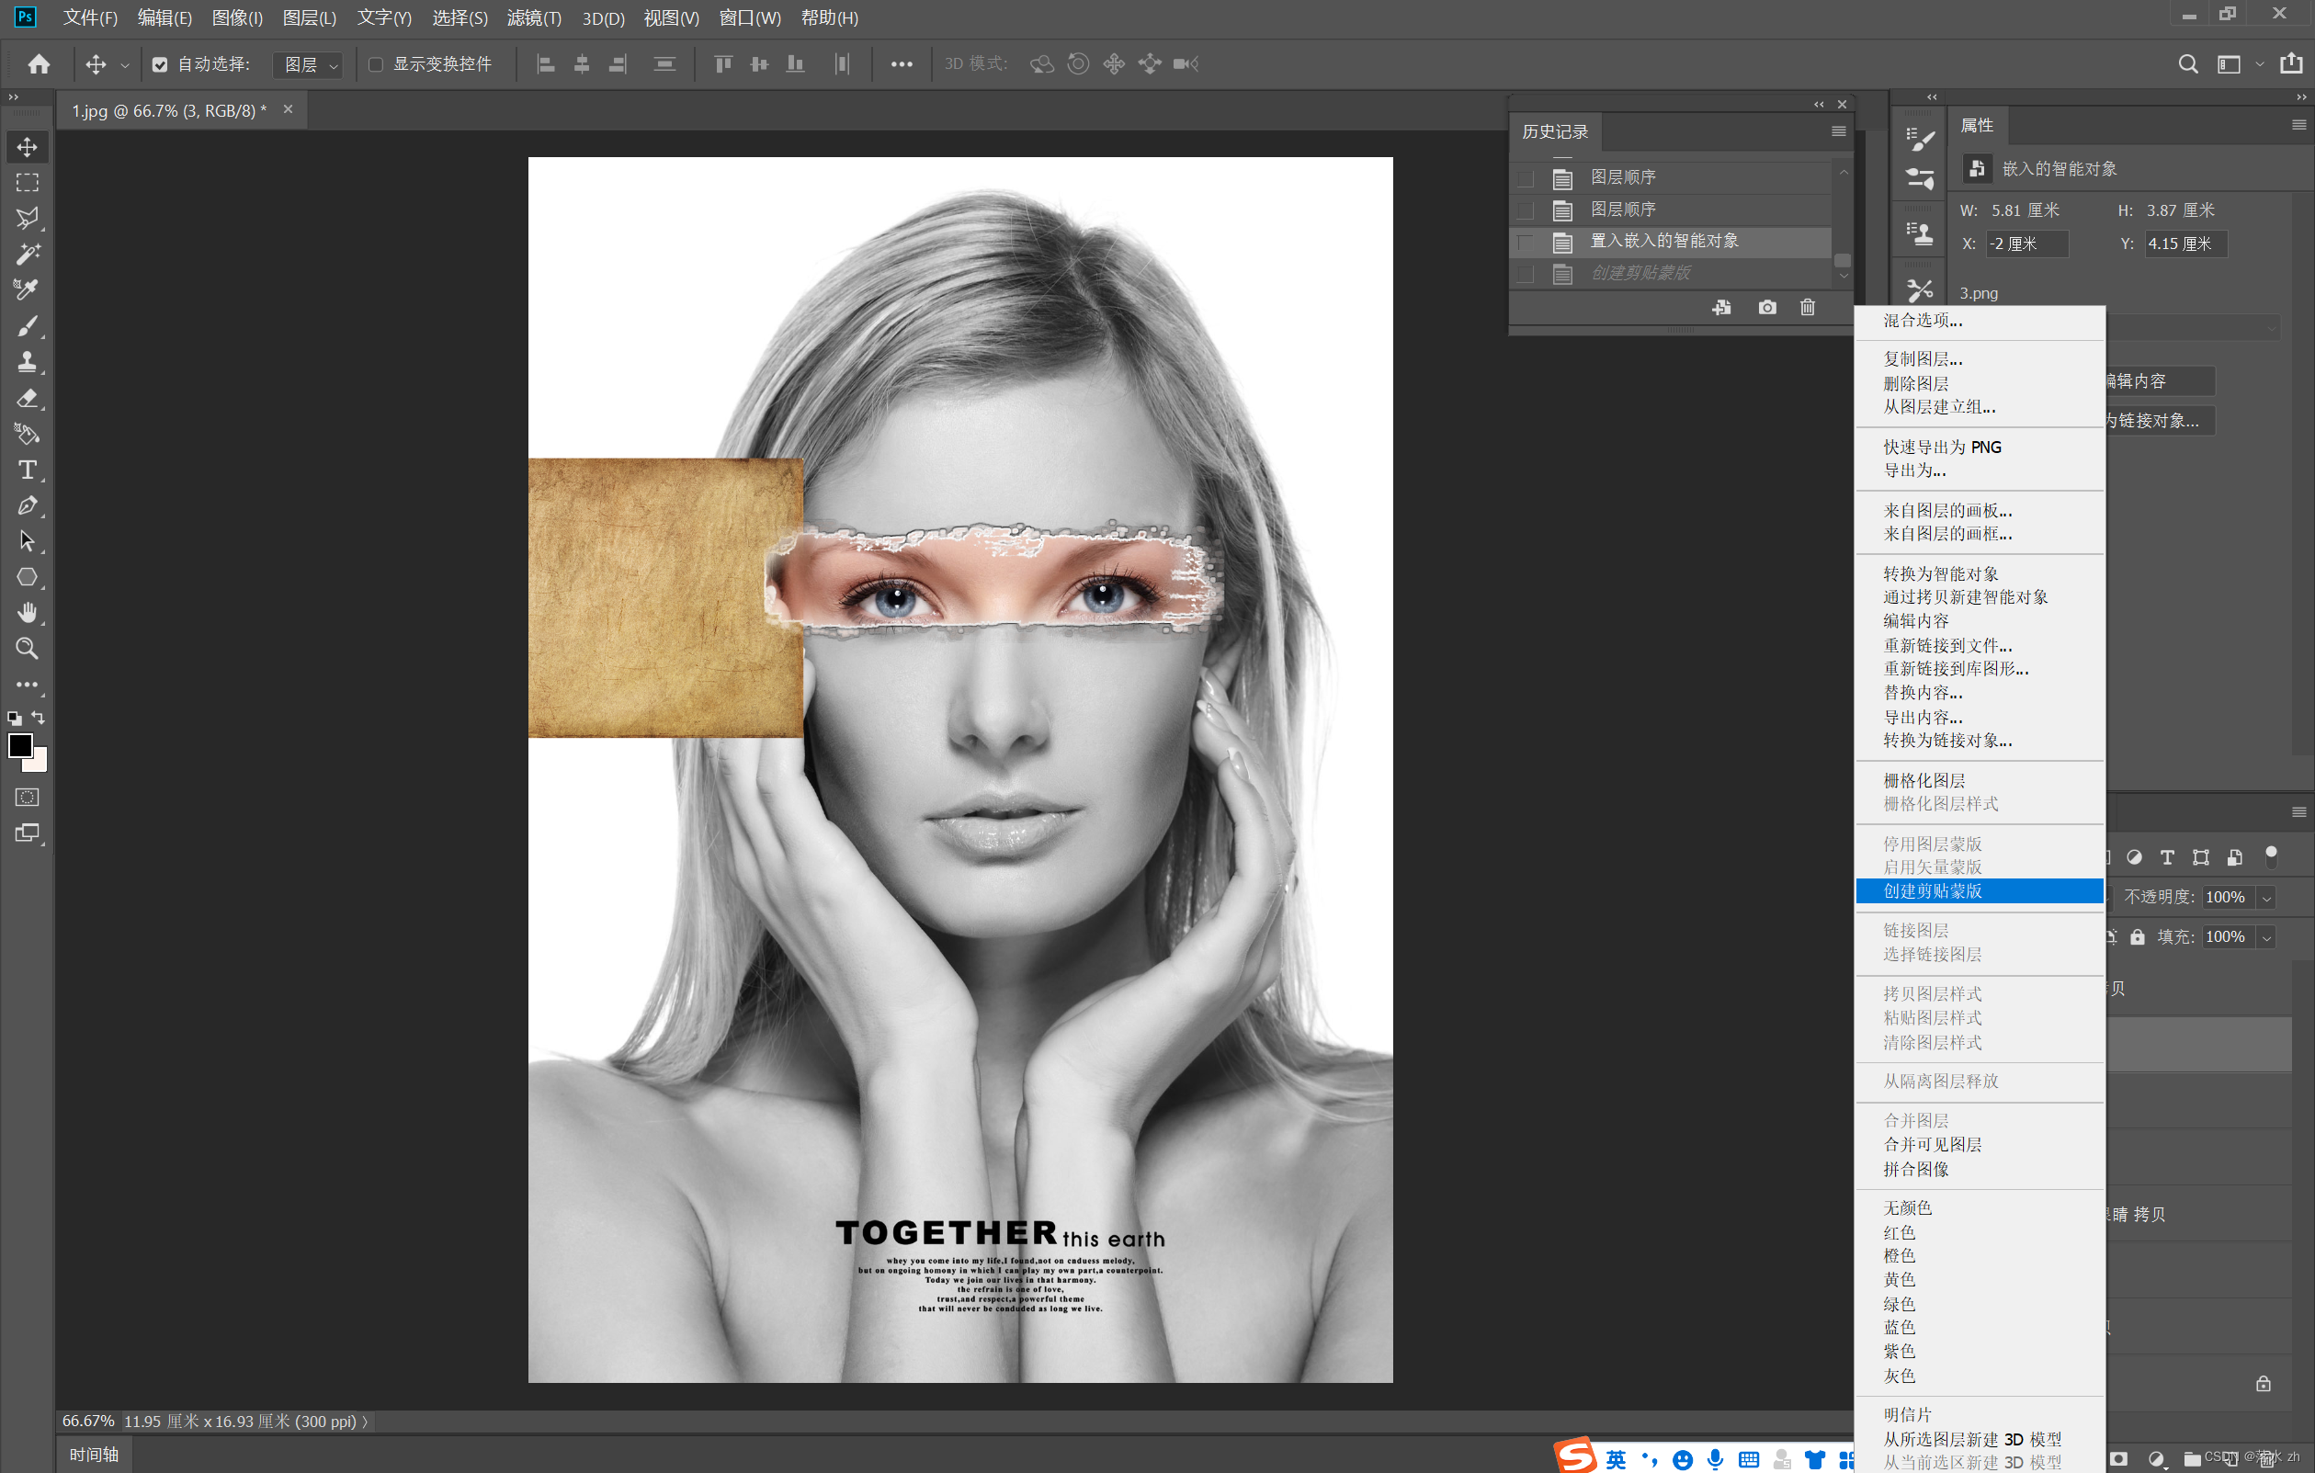Screen dimensions: 2315x1473
Task: Select the Horizontal Type tool
Action: click(27, 470)
